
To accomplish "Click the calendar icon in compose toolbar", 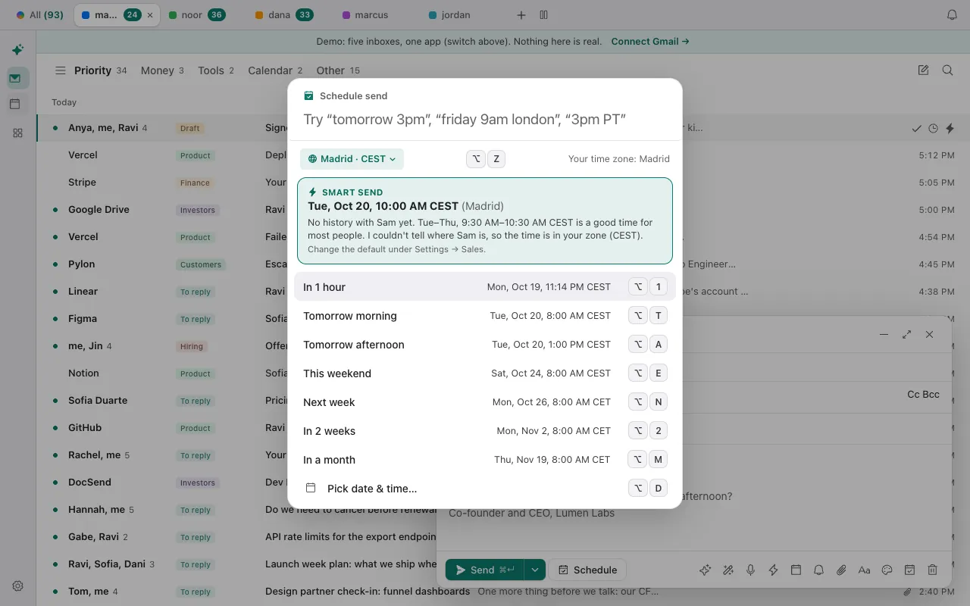I will pyautogui.click(x=796, y=570).
